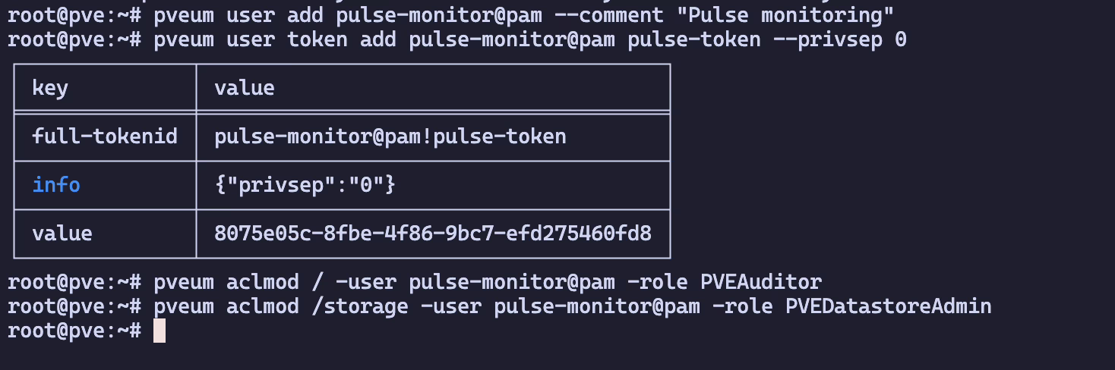Click the token value 8075e05c-8fbe-4f86-9bc7-efd275460fd8

pos(433,233)
